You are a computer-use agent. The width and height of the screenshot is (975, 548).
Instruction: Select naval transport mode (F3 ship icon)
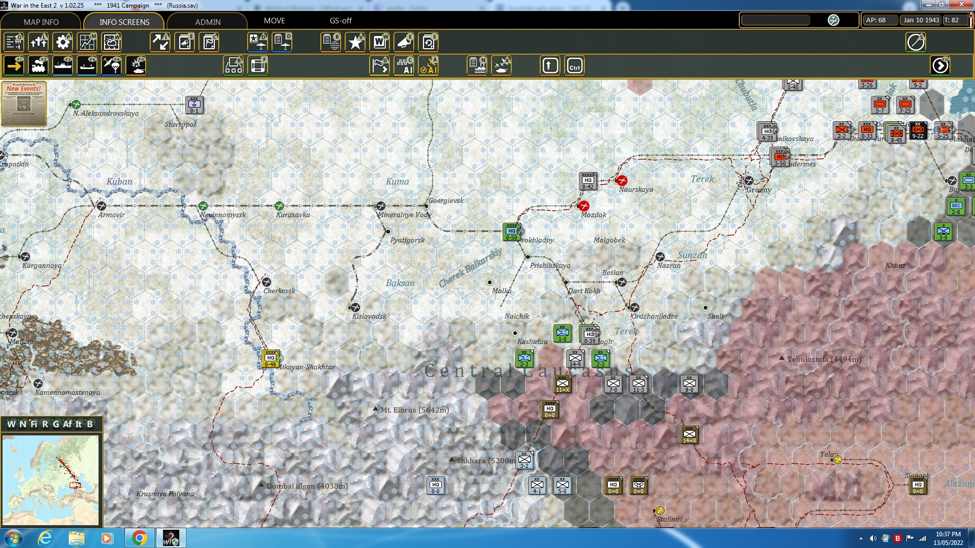[62, 66]
